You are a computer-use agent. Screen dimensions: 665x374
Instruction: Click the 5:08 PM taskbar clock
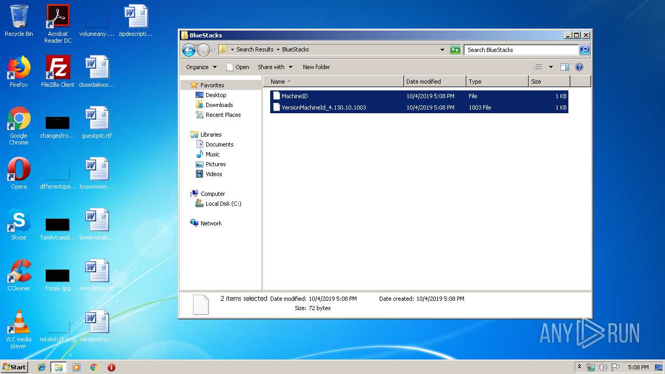coord(638,367)
